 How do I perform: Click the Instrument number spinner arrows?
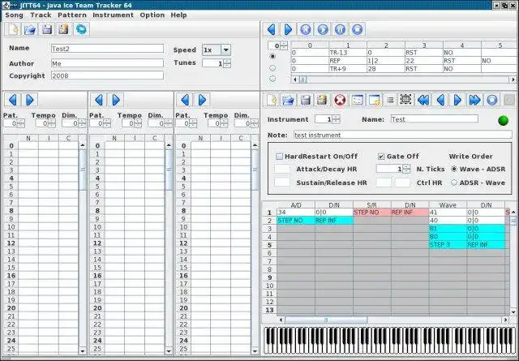[337, 119]
